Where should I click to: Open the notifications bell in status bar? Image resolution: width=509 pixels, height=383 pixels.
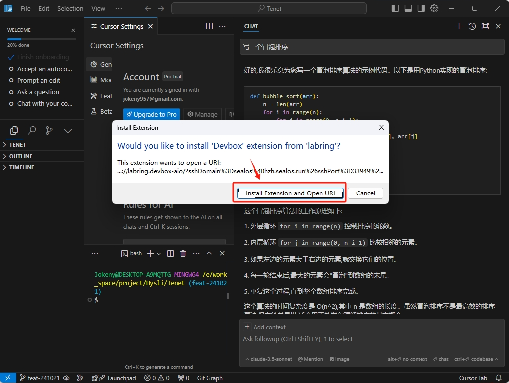(499, 378)
